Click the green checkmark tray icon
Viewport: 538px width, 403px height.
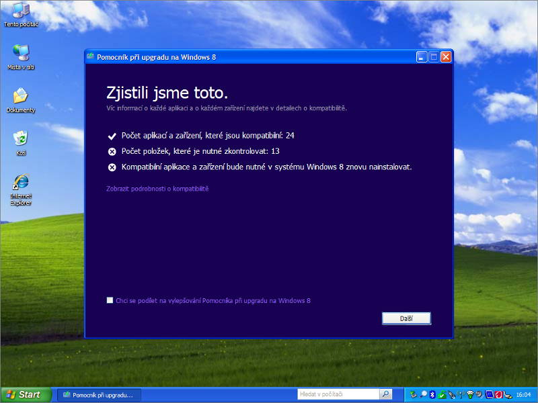(x=442, y=395)
